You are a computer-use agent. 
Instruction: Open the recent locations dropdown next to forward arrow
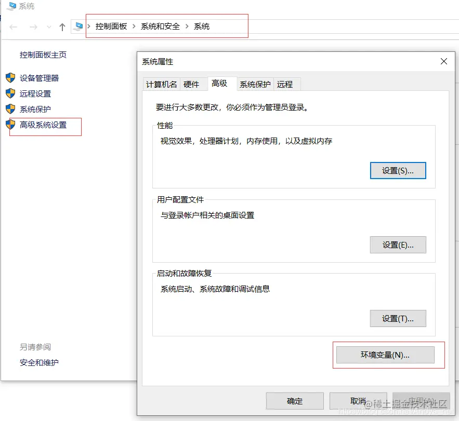(48, 26)
